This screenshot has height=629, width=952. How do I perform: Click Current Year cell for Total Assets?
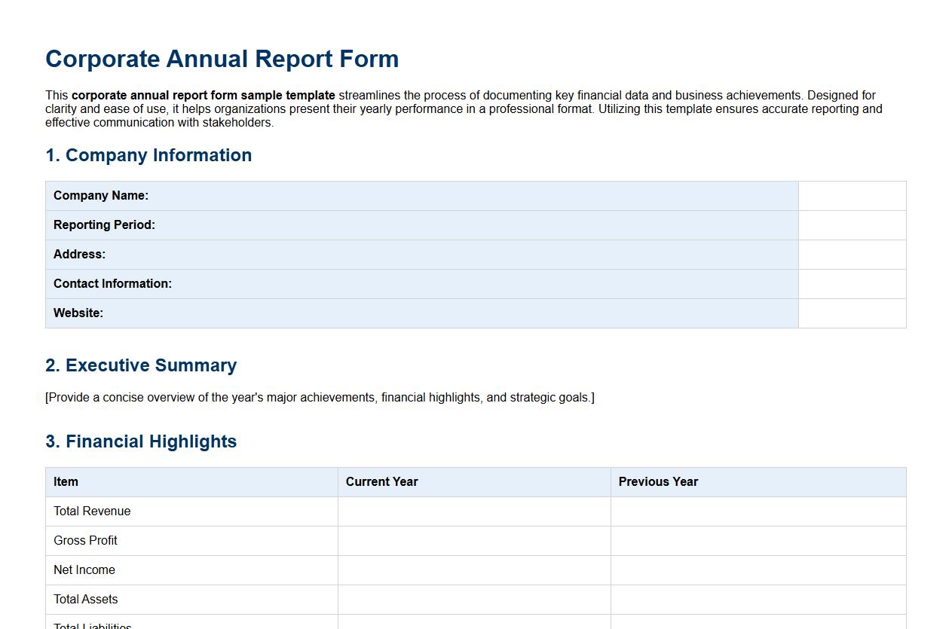click(x=473, y=599)
